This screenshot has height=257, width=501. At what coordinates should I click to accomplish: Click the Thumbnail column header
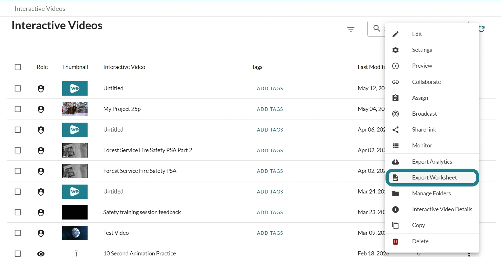coord(75,67)
